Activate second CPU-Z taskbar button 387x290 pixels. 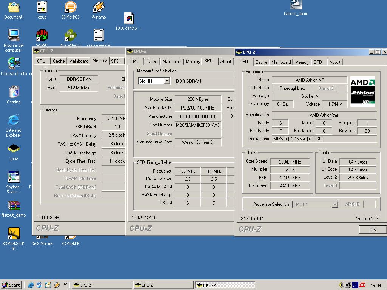163,285
